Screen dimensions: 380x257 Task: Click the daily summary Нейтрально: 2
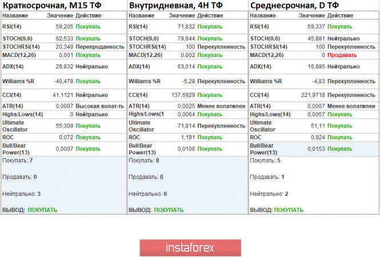(269, 194)
